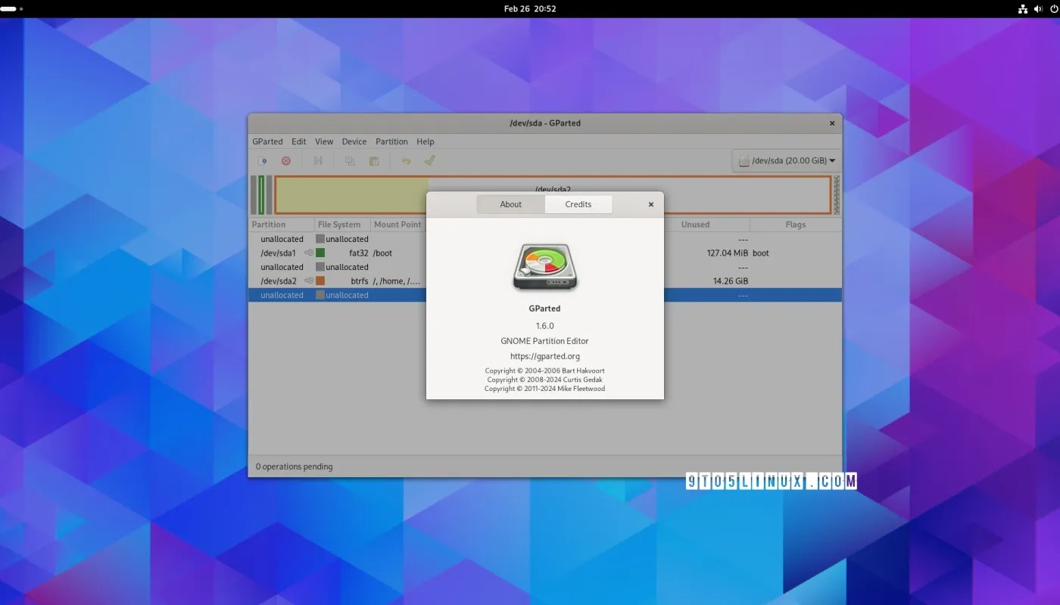Click the Copyright 2008-2024 Curtis Gedak line

pos(545,380)
